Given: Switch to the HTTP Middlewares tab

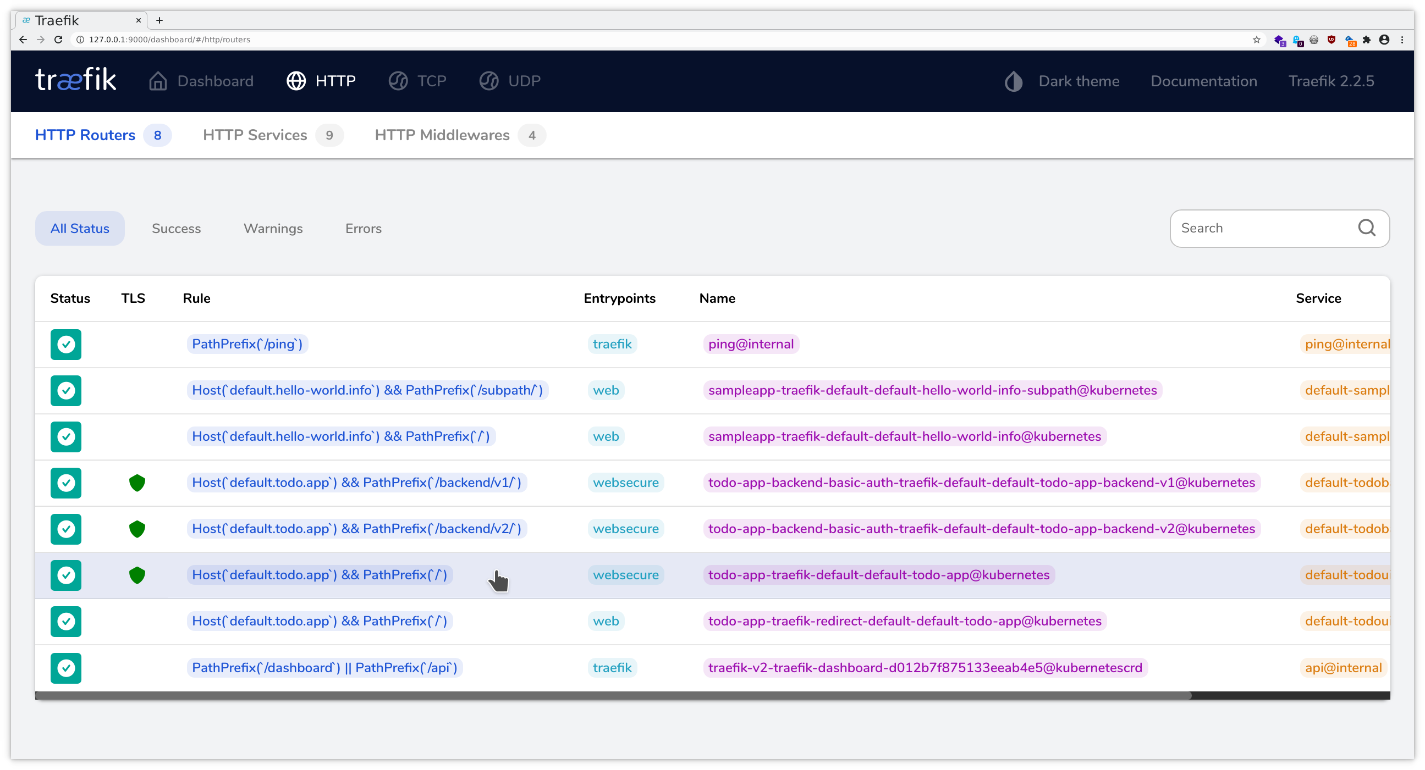Looking at the screenshot, I should pos(442,135).
